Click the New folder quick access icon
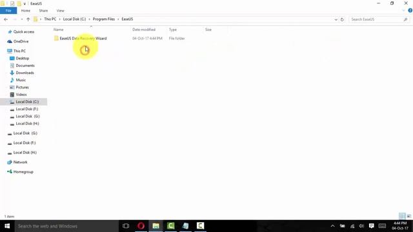413x232 pixels. point(19,4)
